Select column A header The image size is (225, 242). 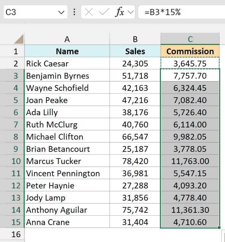(67, 39)
